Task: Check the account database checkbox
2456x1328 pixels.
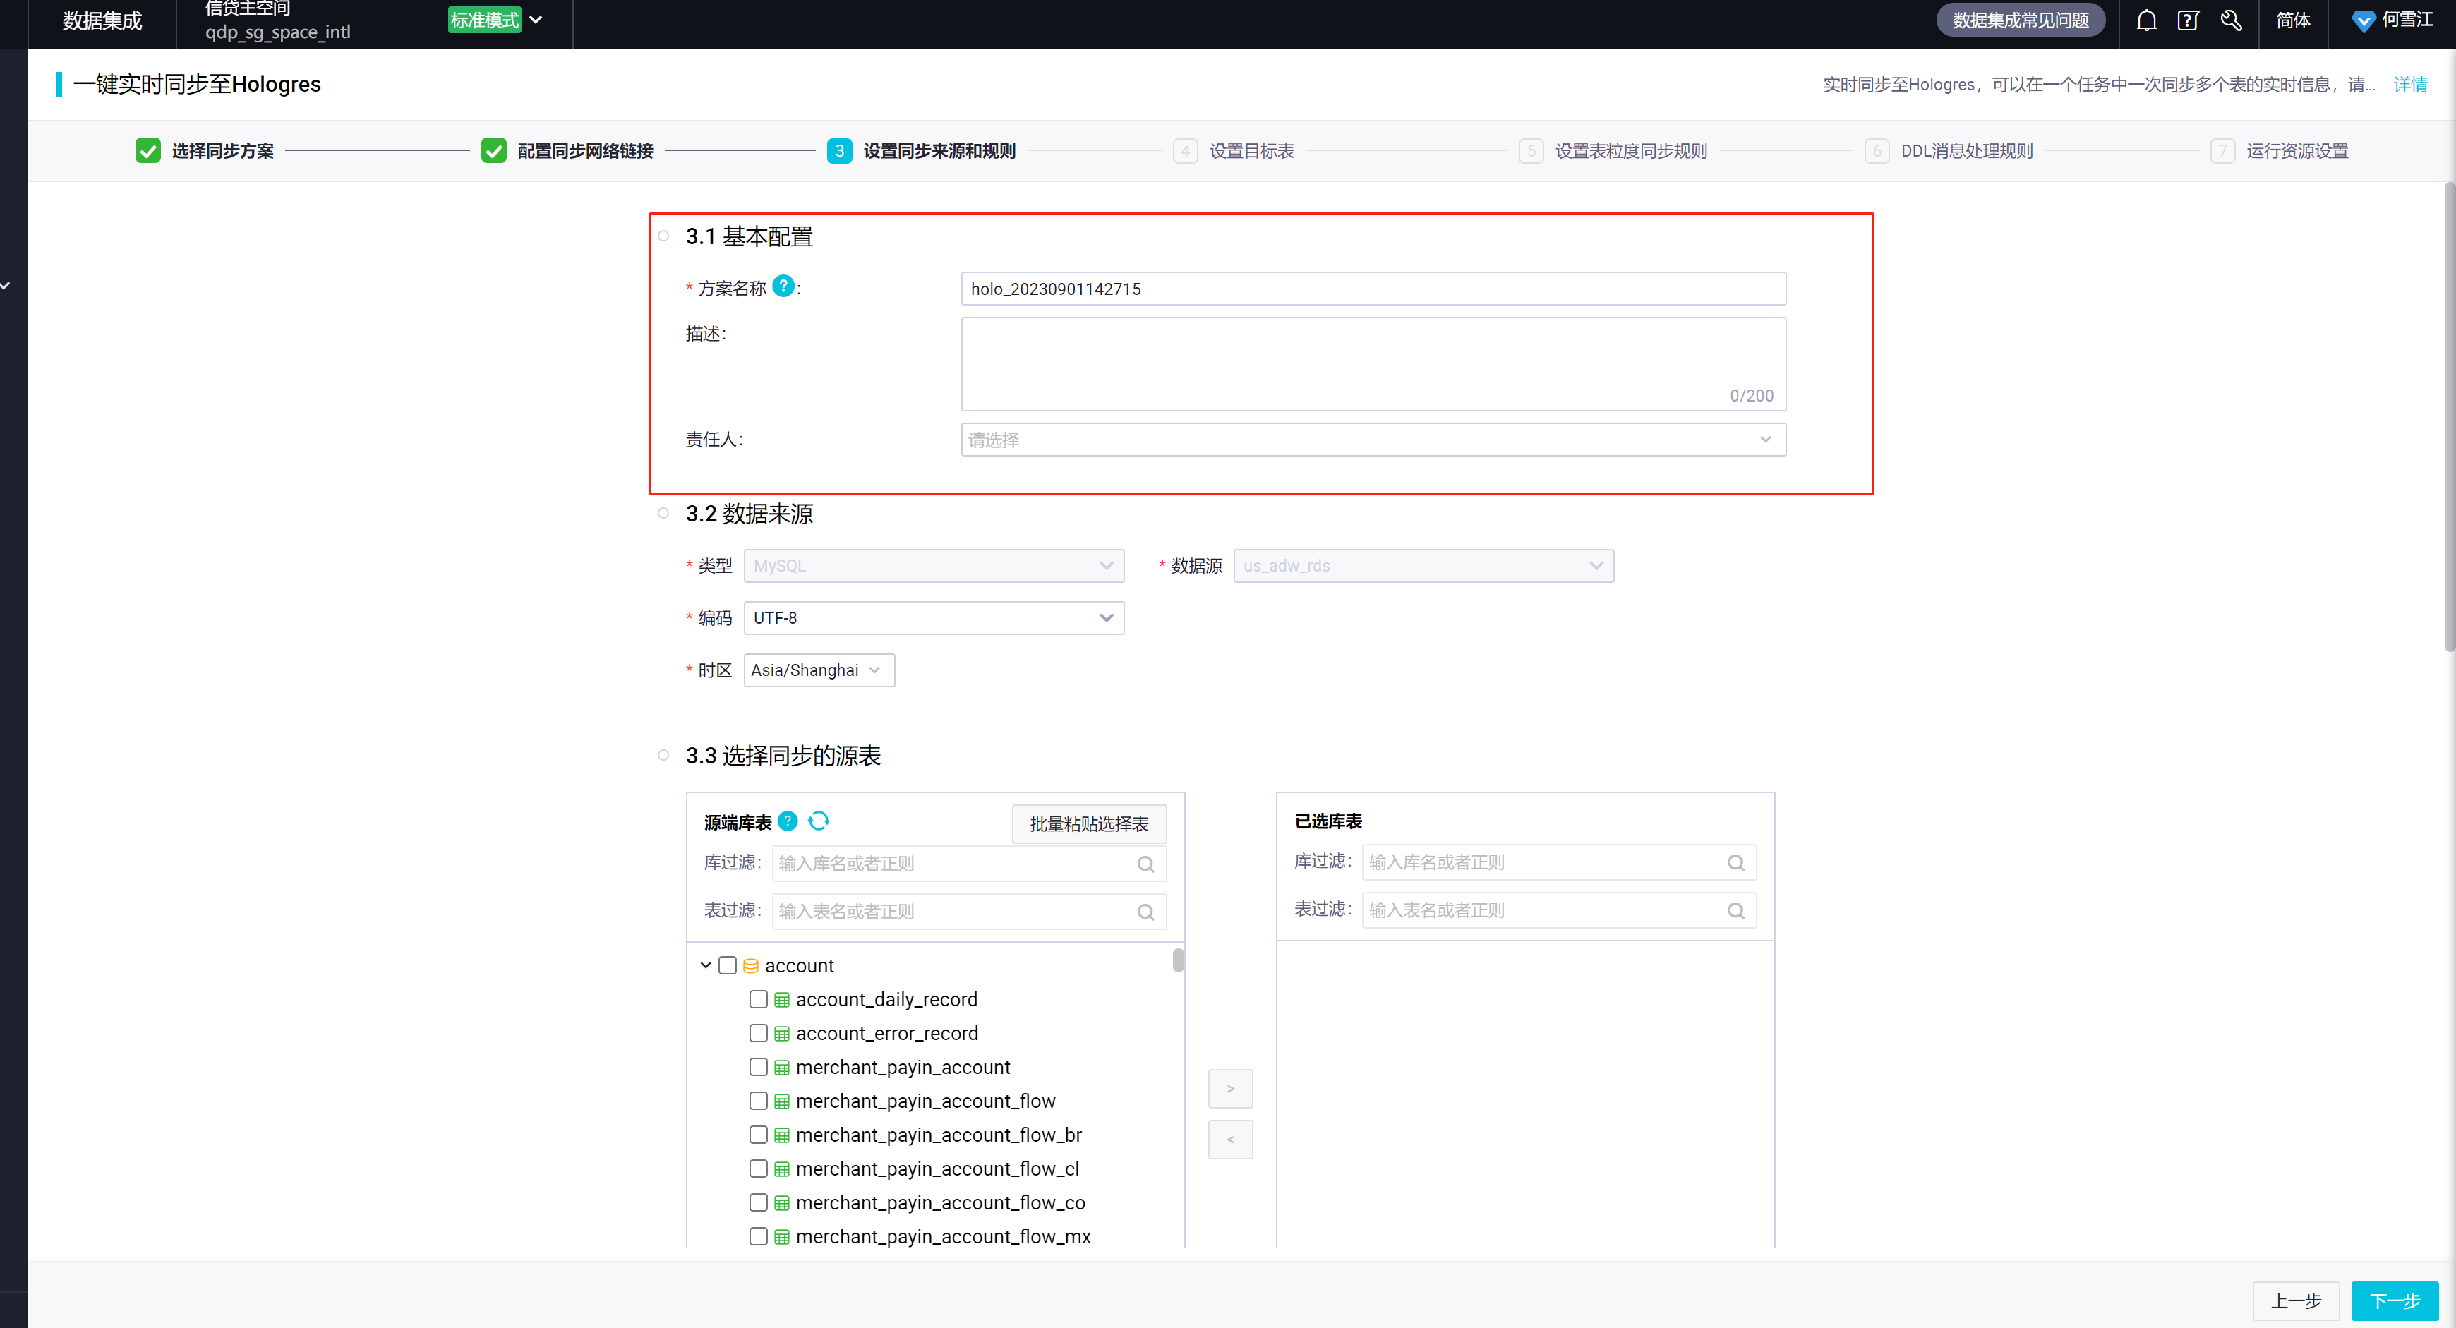Action: [x=728, y=965]
